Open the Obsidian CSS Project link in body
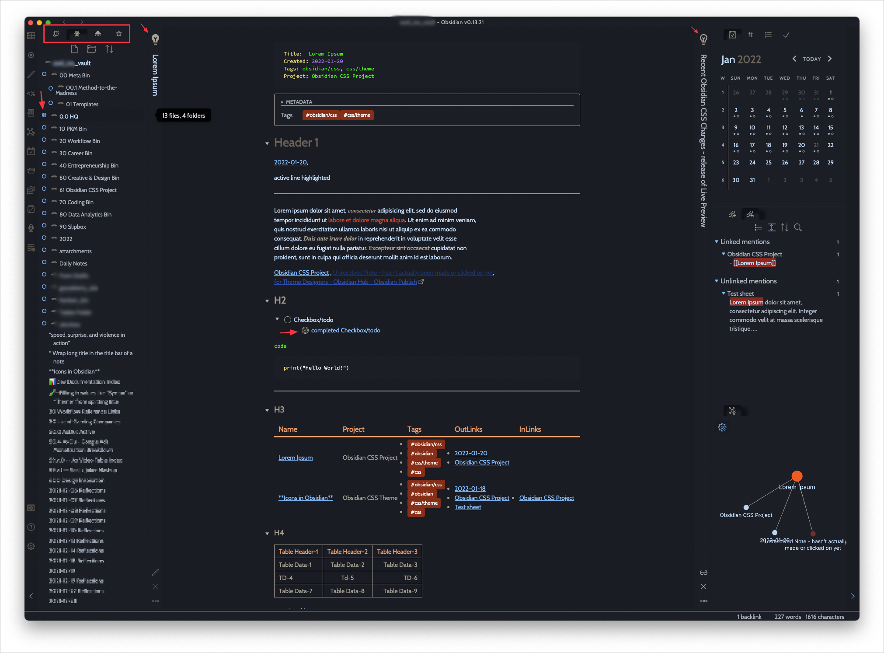884x653 pixels. click(x=301, y=272)
